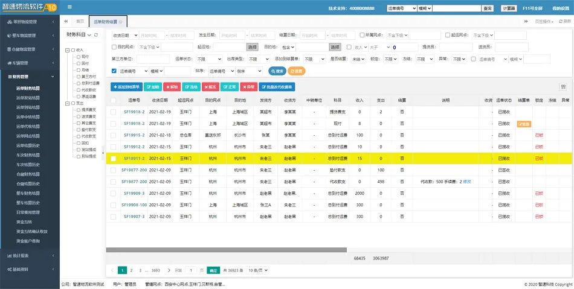Open the 整车物流管理 sidebar module
574x289 pixels.
30,36
